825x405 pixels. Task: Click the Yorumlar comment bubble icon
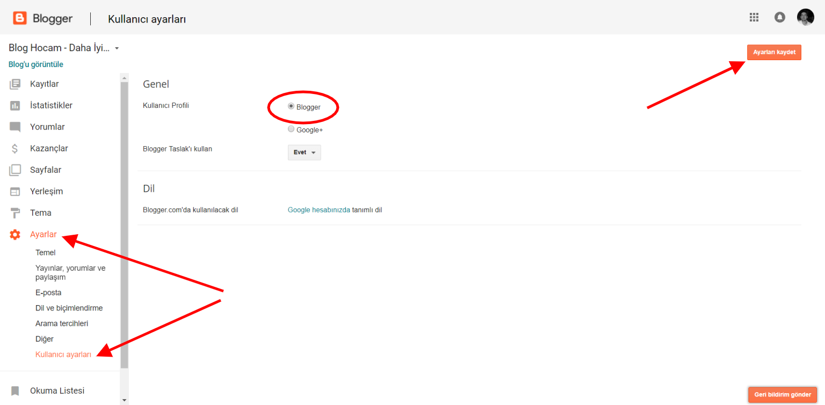(15, 127)
